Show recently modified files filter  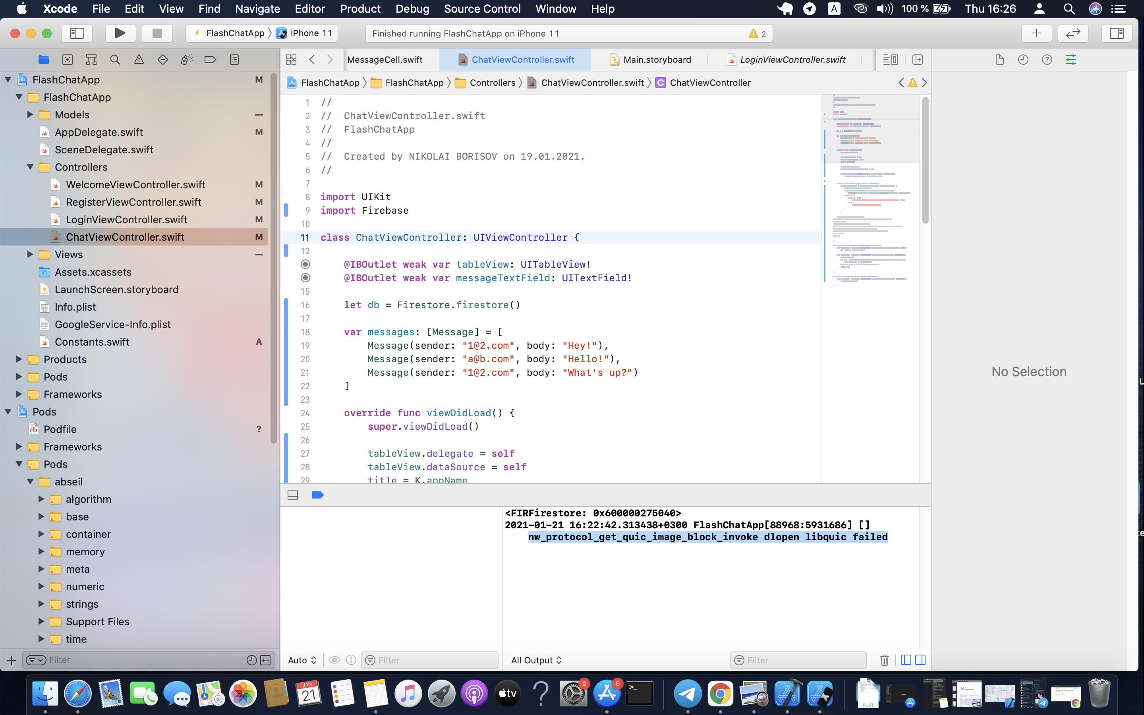tap(251, 660)
